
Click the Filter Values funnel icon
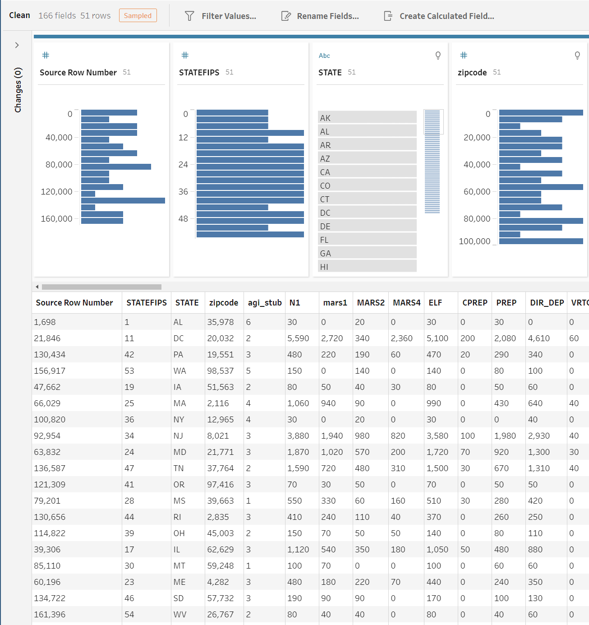189,16
